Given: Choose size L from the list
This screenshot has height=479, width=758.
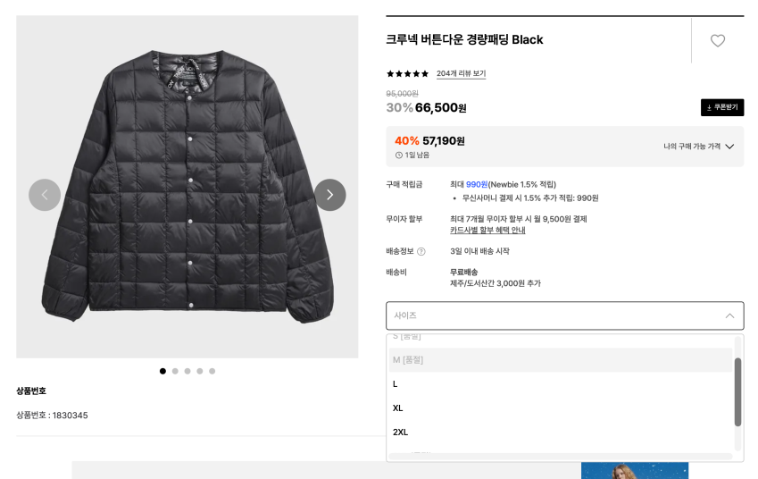Looking at the screenshot, I should pyautogui.click(x=396, y=384).
